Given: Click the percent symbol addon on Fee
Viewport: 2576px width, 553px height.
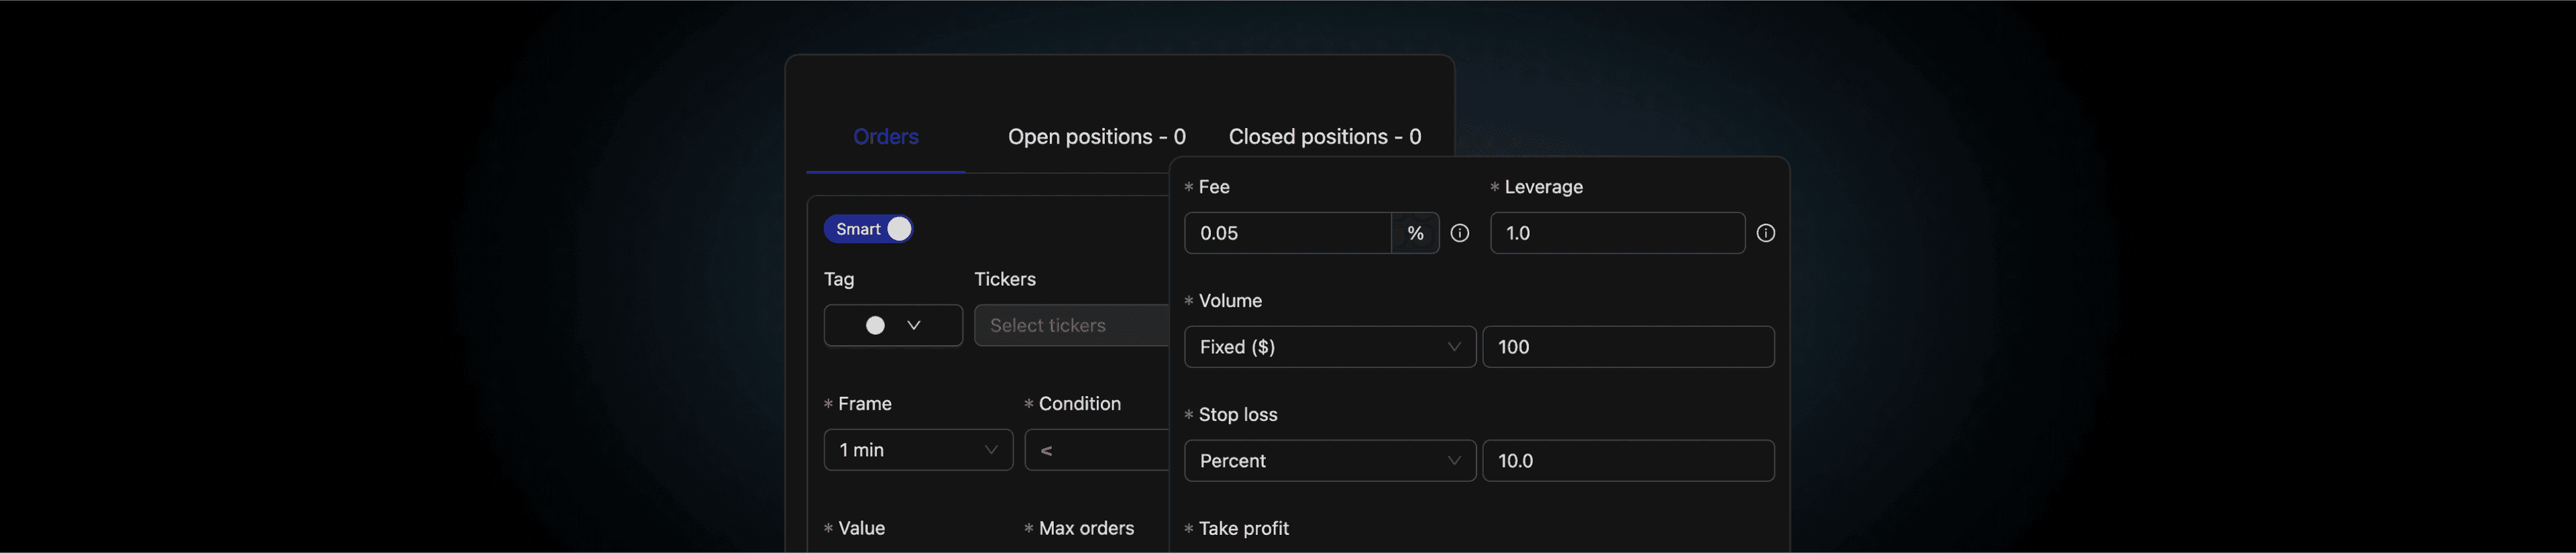Looking at the screenshot, I should 1415,233.
